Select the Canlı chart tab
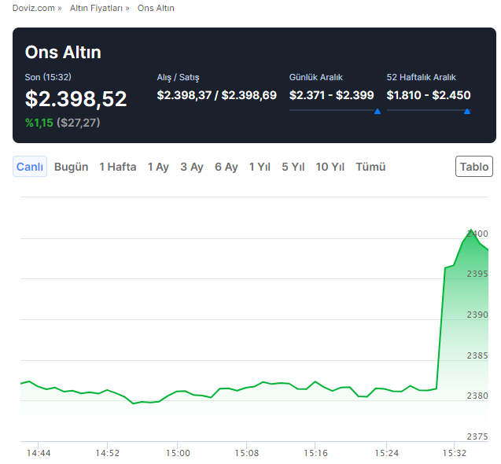This screenshot has width=501, height=464. pos(30,167)
